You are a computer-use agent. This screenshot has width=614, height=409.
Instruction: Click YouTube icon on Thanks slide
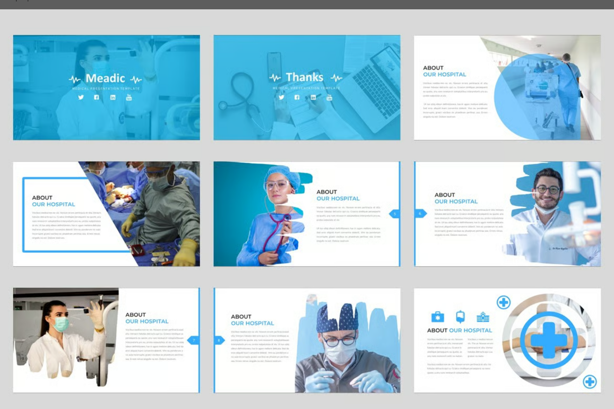[x=329, y=97]
